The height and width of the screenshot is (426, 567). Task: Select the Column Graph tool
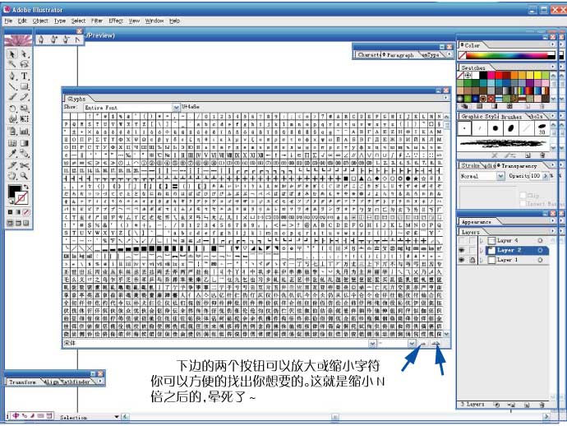[x=24, y=132]
